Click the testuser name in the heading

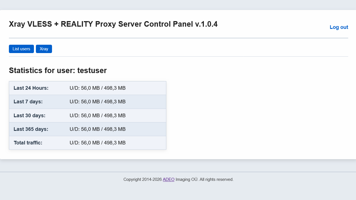point(92,71)
